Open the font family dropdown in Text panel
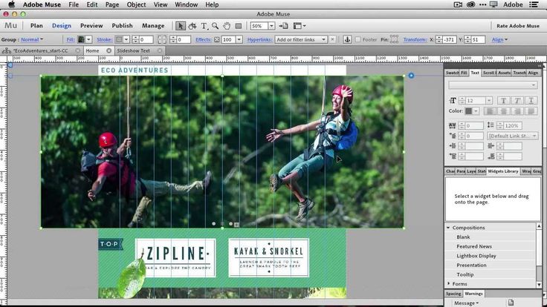 pyautogui.click(x=493, y=85)
